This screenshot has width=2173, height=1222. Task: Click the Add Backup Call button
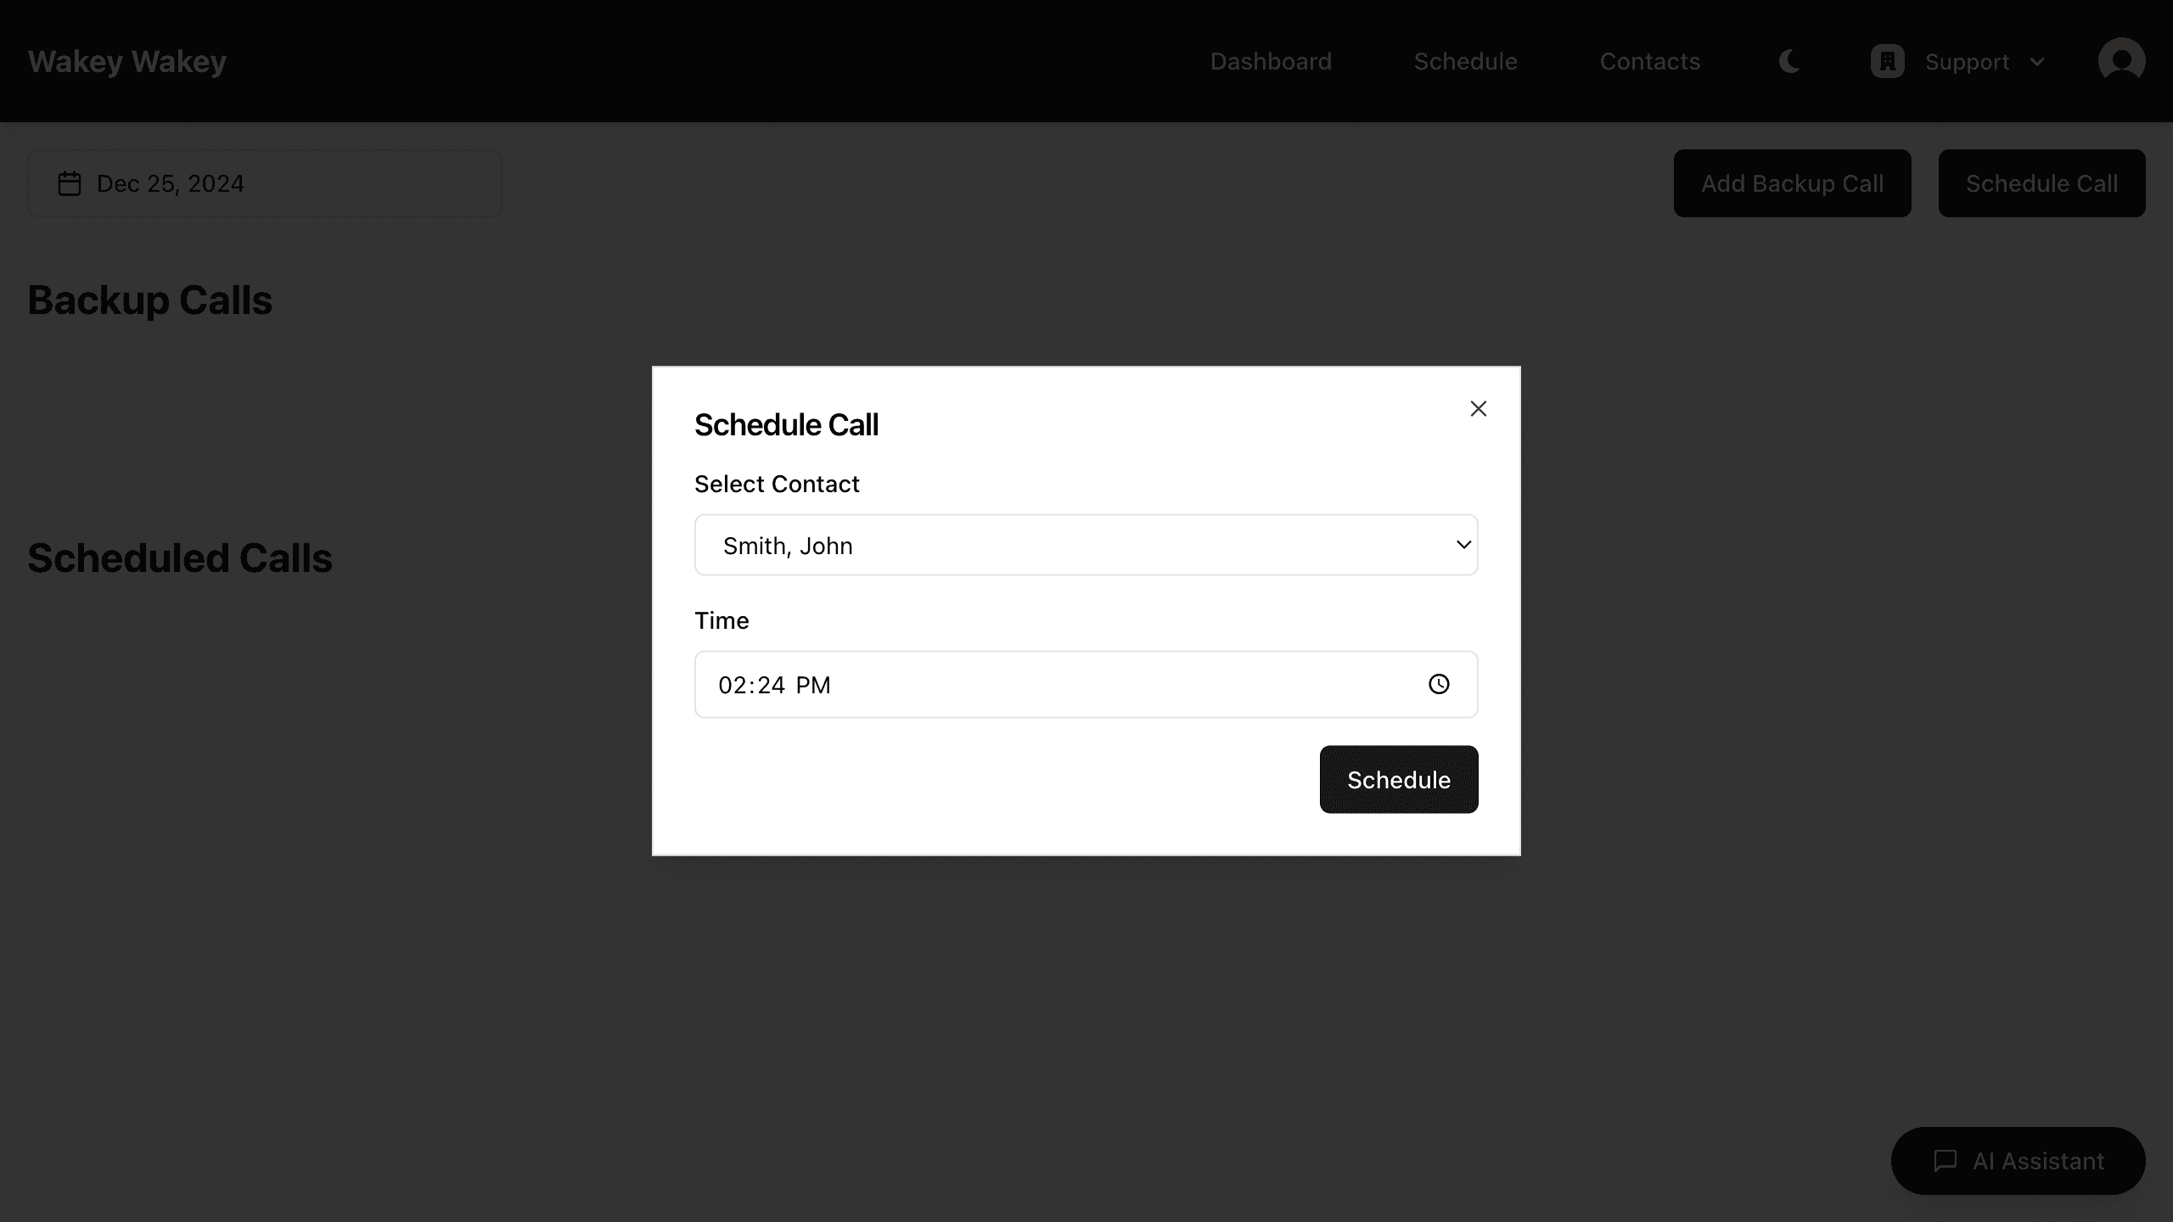(1791, 182)
